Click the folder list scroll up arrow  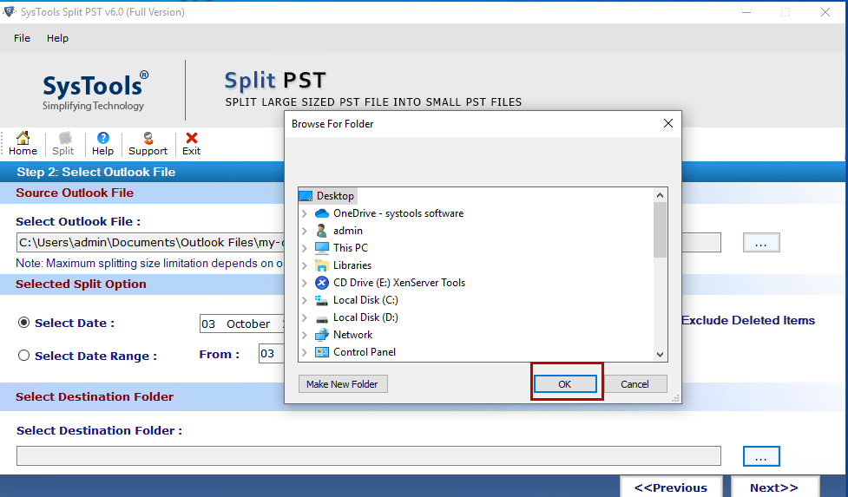(x=660, y=195)
